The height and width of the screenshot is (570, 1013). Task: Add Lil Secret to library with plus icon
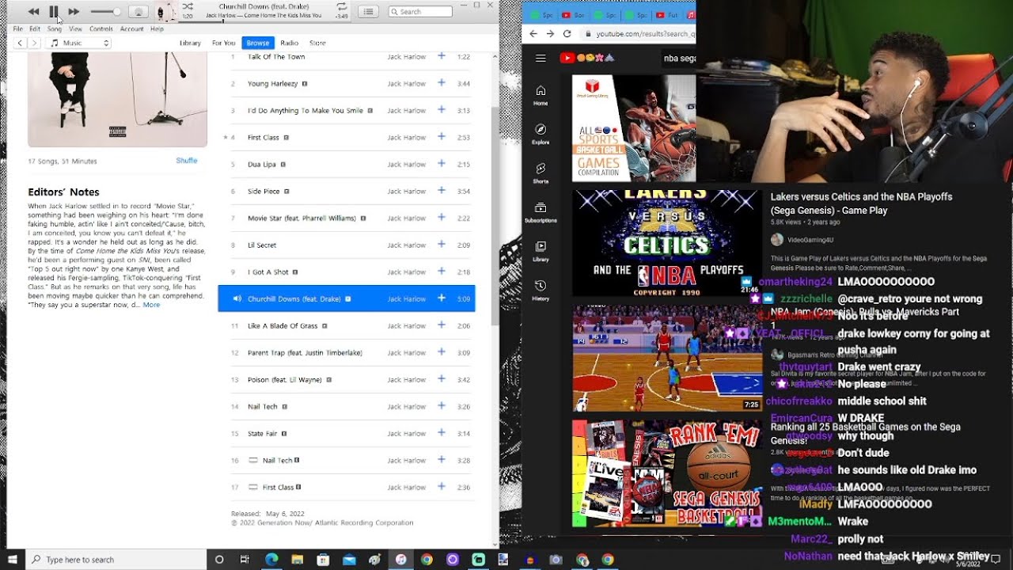pos(442,245)
